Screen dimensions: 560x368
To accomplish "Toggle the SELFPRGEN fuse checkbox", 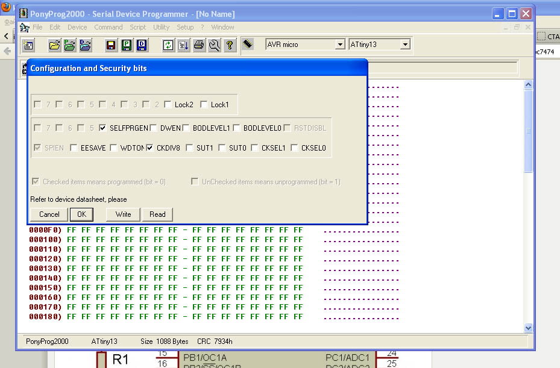I will [x=103, y=128].
